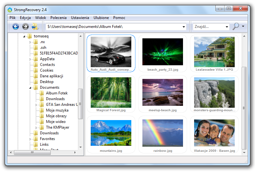Screen dimensions: 255x173
Task: Expand the GTA San Andreas folder node
Action: pos(36,105)
